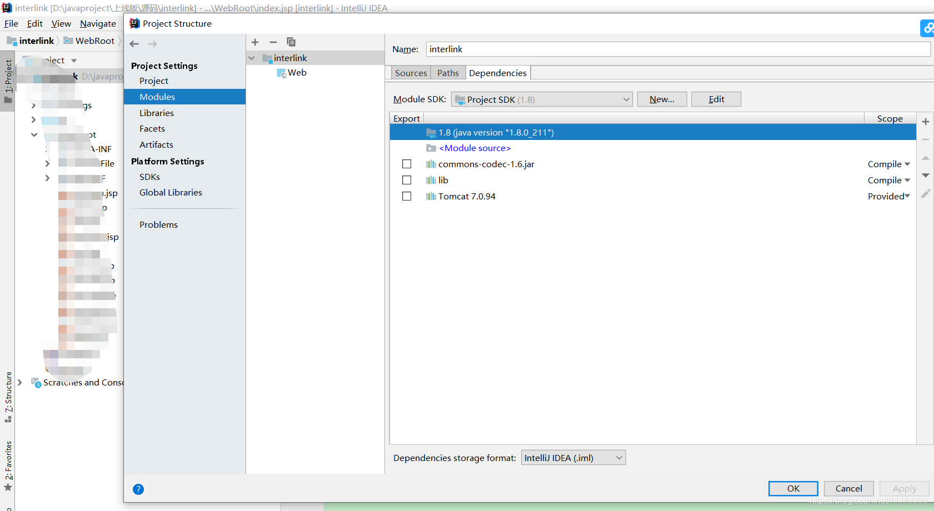Switch to the Dependencies tab

click(x=498, y=73)
